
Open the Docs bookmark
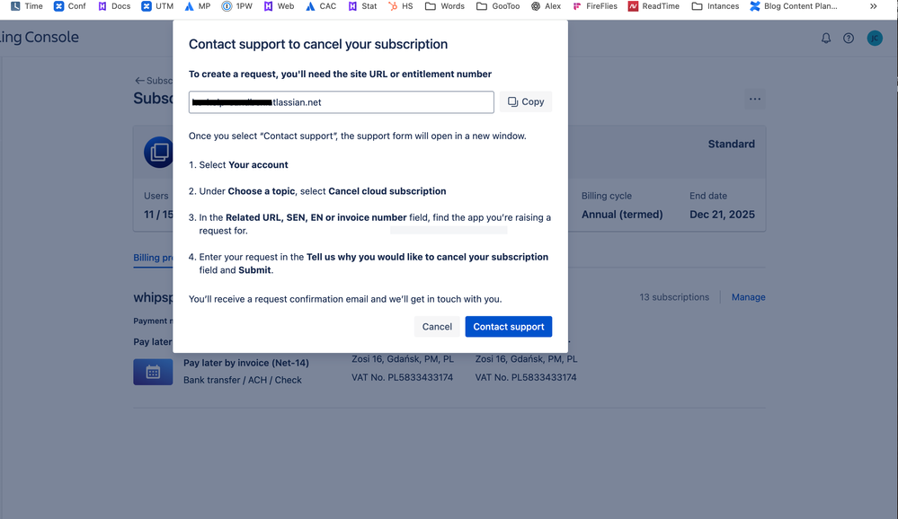(x=113, y=6)
